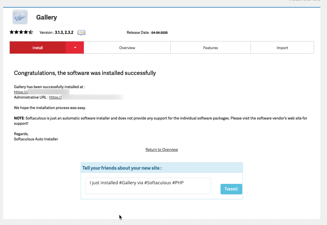Select the Install tab
The image size is (327, 225).
[38, 48]
